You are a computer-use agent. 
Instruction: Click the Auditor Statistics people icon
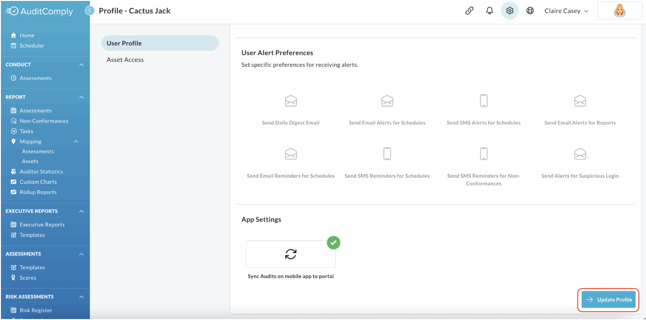click(13, 171)
